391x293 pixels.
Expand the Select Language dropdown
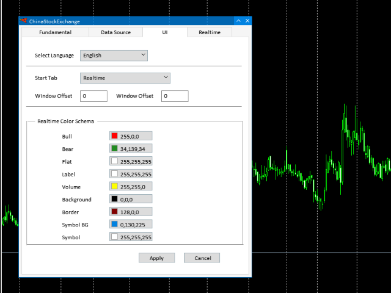click(x=114, y=56)
